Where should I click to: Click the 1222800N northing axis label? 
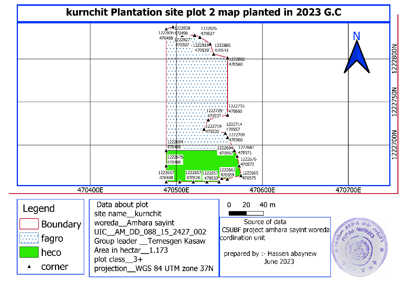[x=394, y=58]
